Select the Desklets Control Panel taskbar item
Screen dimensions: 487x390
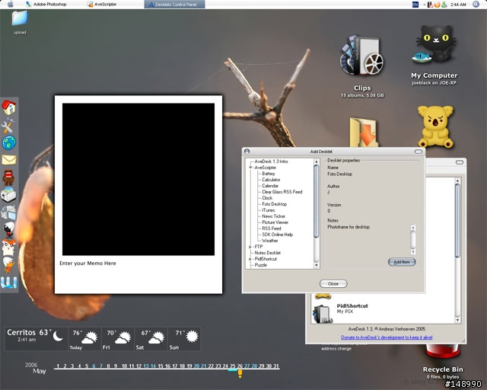(x=174, y=5)
